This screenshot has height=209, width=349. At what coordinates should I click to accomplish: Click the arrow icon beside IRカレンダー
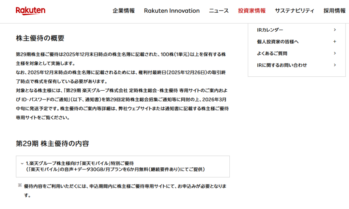click(x=335, y=30)
